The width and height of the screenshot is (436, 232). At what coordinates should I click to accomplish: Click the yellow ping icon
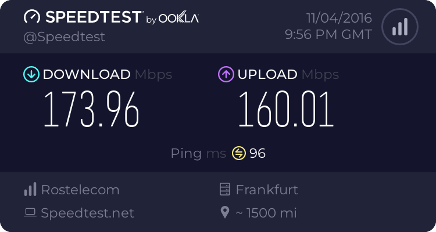[x=239, y=153]
